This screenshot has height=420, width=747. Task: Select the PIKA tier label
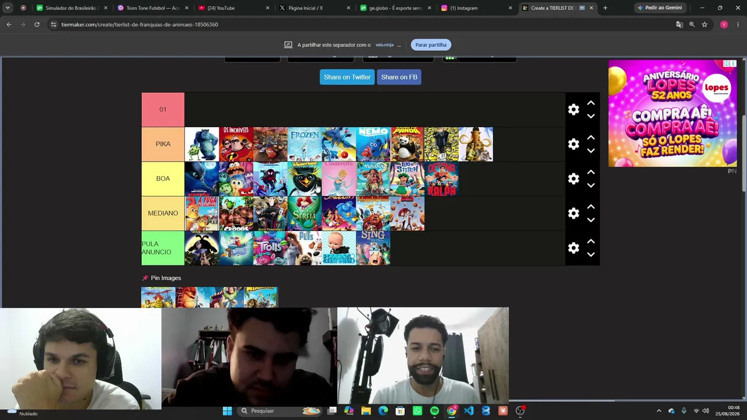pos(163,144)
